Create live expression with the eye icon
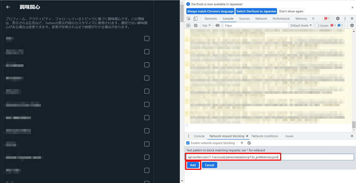Viewport: 356px width, 183px height. tap(218, 26)
